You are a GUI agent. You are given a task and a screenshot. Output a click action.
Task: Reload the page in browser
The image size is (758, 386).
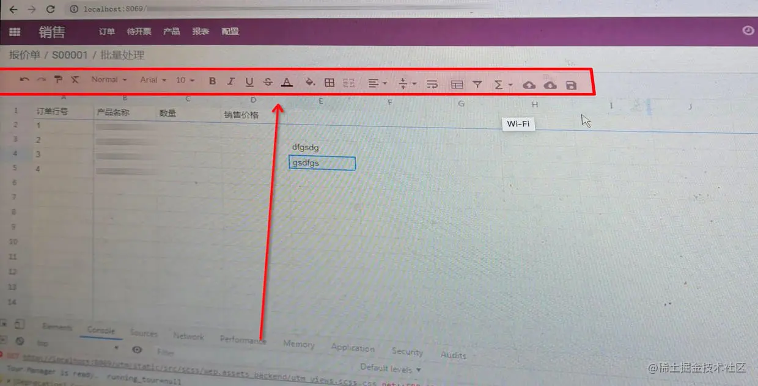click(51, 9)
